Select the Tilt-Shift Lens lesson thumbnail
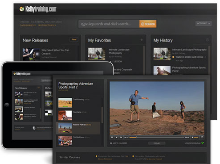 click(x=65, y=141)
